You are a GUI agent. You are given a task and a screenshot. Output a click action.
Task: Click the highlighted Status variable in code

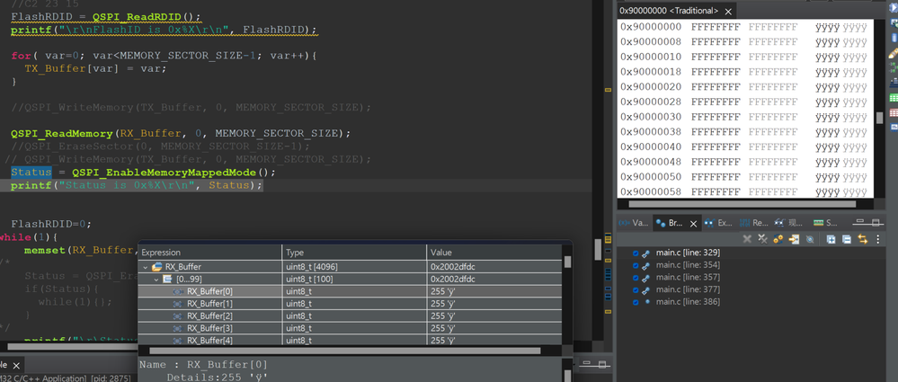31,173
